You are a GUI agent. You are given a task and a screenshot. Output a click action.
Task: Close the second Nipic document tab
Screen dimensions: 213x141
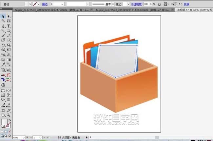pos(172,10)
